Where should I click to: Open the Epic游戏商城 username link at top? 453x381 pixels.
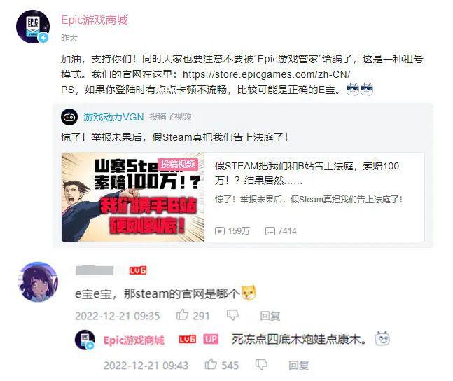pyautogui.click(x=95, y=20)
